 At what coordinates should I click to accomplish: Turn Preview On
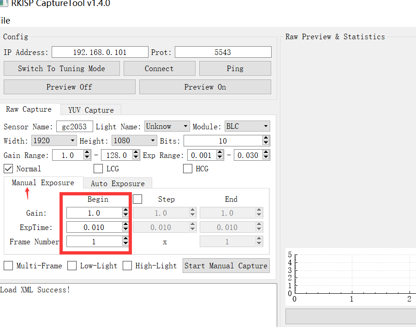pos(205,87)
